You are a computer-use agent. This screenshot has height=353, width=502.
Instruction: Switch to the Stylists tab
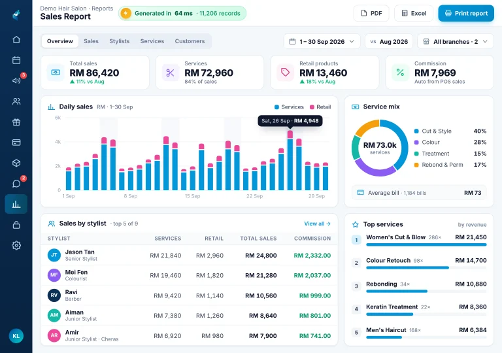(120, 41)
